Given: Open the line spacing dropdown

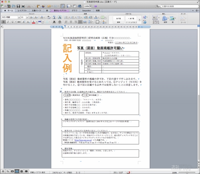Looking at the screenshot, I should click(x=91, y=22).
